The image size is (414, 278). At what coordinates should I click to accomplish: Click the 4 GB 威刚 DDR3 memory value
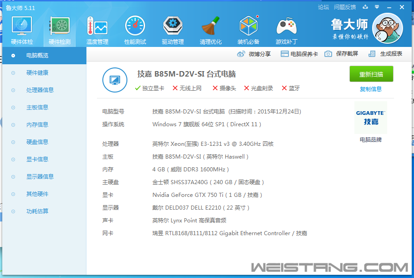(191, 170)
